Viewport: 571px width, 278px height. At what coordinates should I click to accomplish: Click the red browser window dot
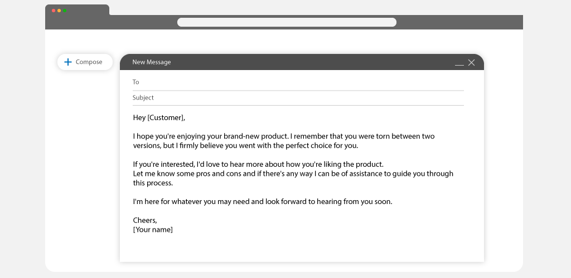pos(54,11)
